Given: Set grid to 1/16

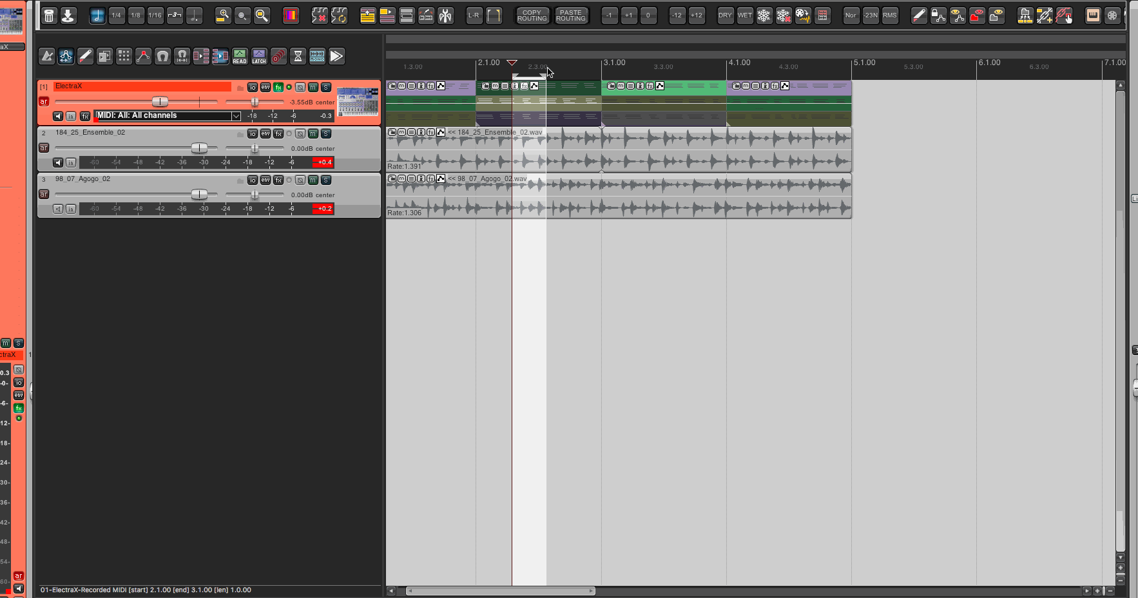Looking at the screenshot, I should click(x=155, y=15).
